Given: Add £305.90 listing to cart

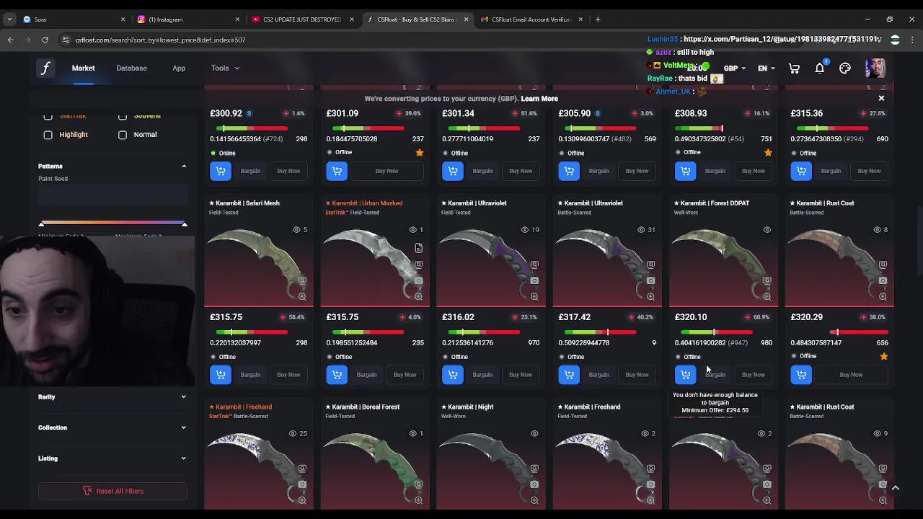Looking at the screenshot, I should pos(569,171).
